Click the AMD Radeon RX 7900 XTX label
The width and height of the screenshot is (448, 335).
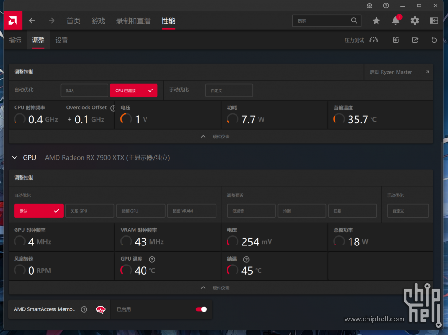point(108,158)
